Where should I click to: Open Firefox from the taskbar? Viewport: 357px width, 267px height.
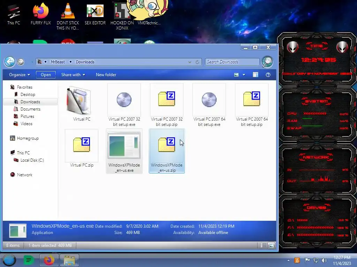tap(49, 260)
